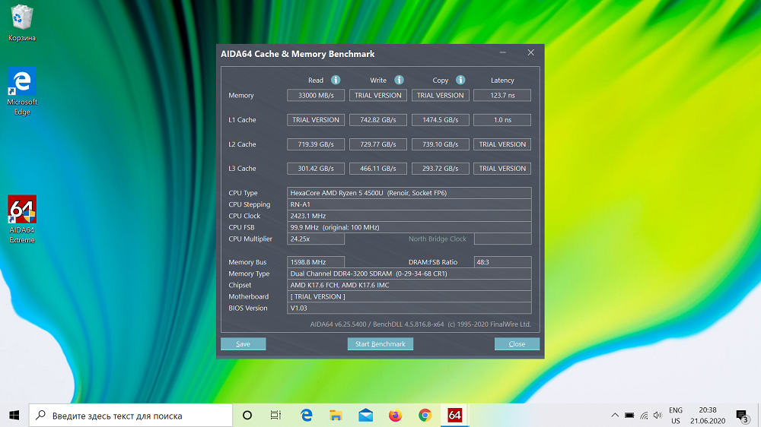
Task: Launch Microsoft Edge from the taskbar
Action: [306, 416]
